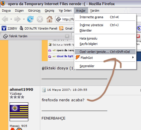
Task: Open Hata konsolu from the menu
Action: coord(105,38)
